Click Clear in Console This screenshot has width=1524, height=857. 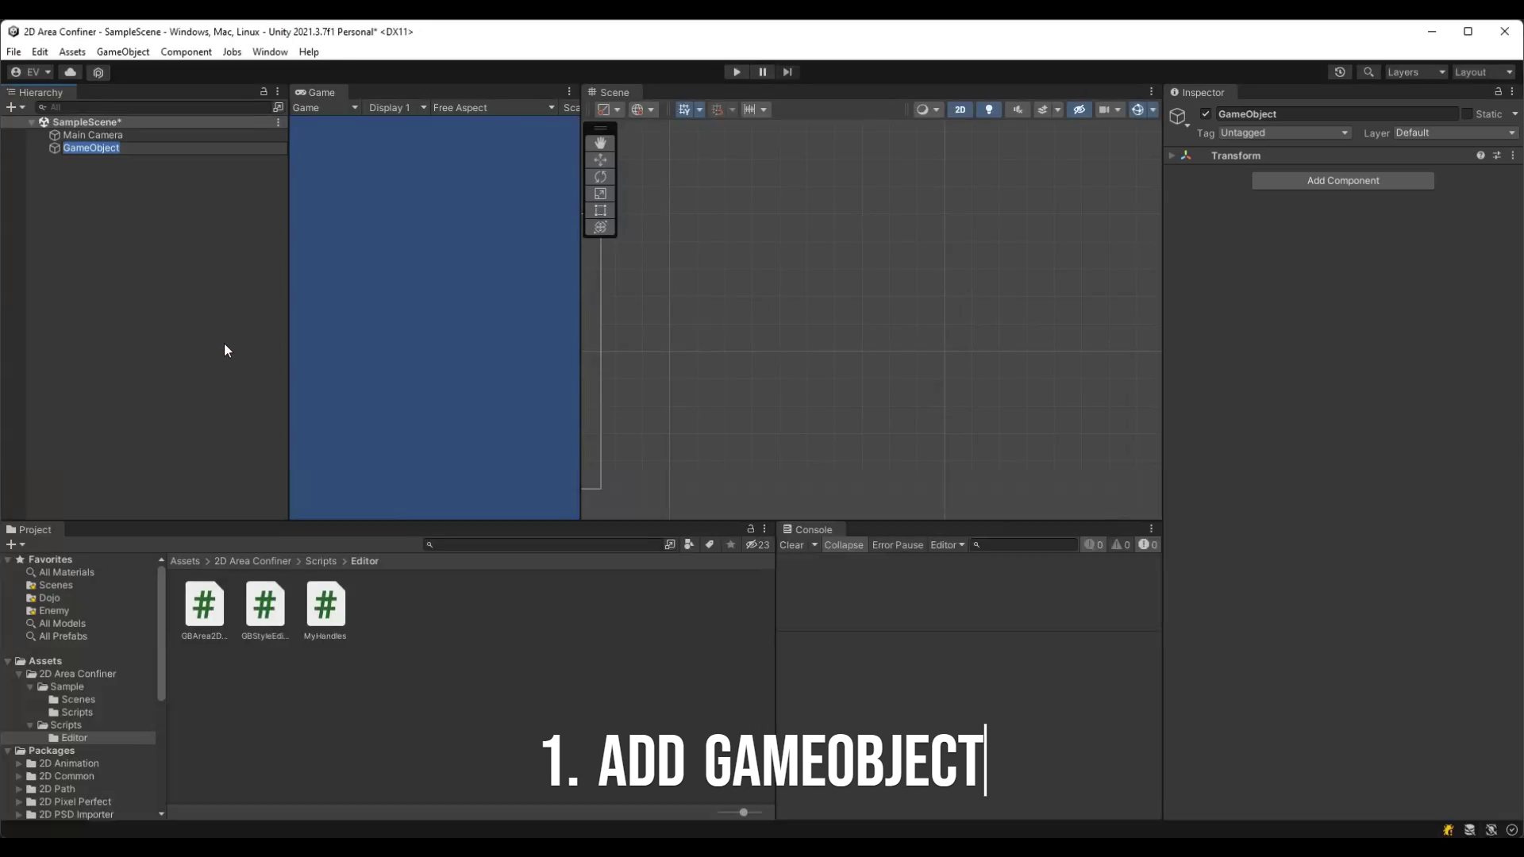coord(791,544)
